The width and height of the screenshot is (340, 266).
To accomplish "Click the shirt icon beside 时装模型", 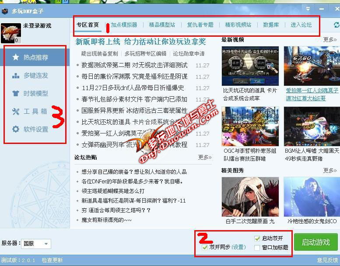I will (x=16, y=94).
